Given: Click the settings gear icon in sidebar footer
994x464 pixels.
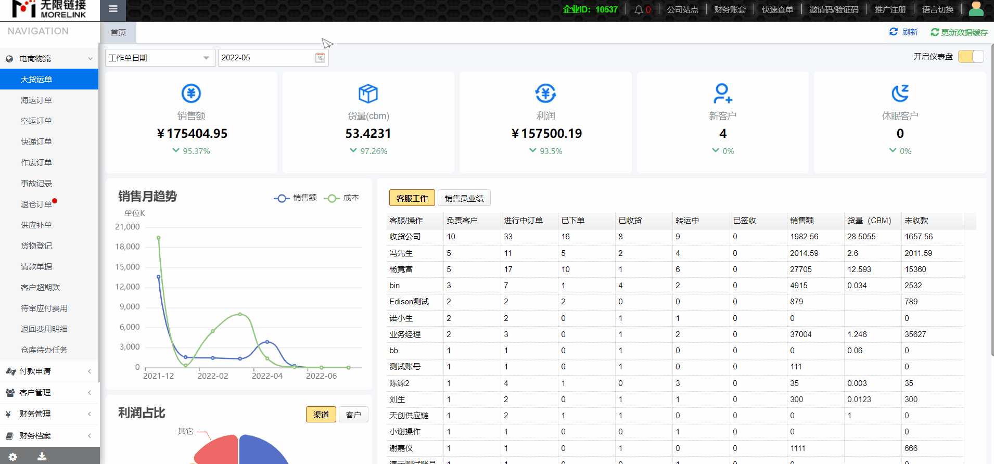Looking at the screenshot, I should [13, 456].
